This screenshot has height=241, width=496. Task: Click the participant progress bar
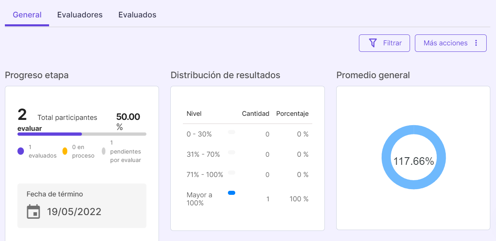82,134
